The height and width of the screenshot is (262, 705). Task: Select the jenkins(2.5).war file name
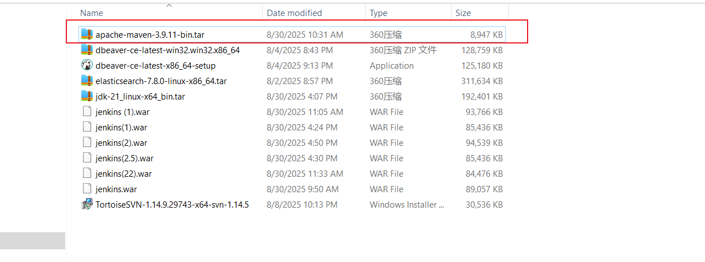[124, 158]
